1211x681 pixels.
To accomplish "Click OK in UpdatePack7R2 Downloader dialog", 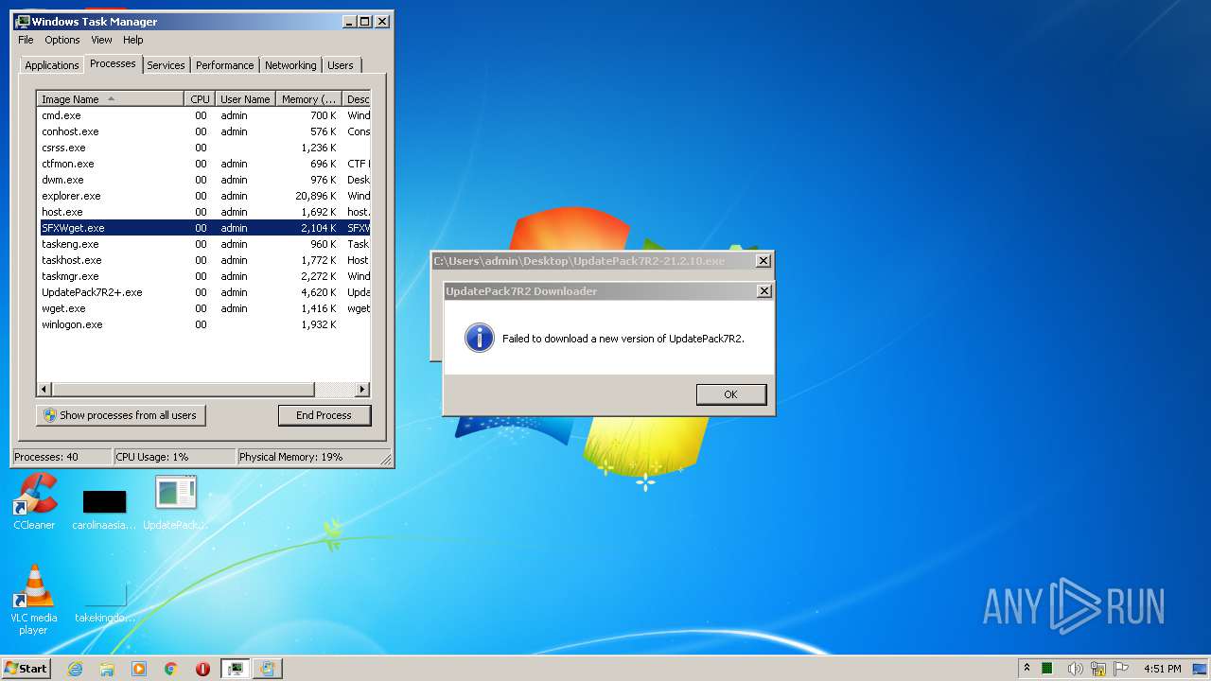I will point(731,394).
